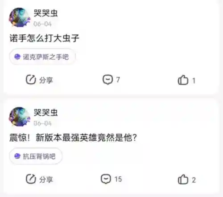Tap the like count 2 on second post
Screen dimensions: 223x197
pyautogui.click(x=194, y=180)
